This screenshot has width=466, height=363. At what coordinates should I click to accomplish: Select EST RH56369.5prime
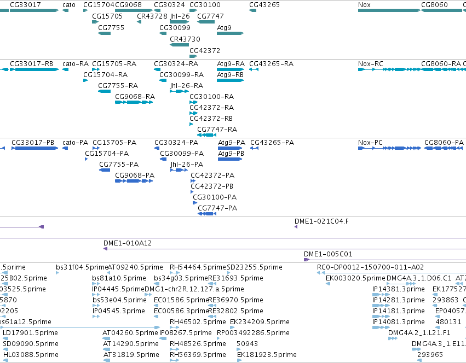point(175,360)
